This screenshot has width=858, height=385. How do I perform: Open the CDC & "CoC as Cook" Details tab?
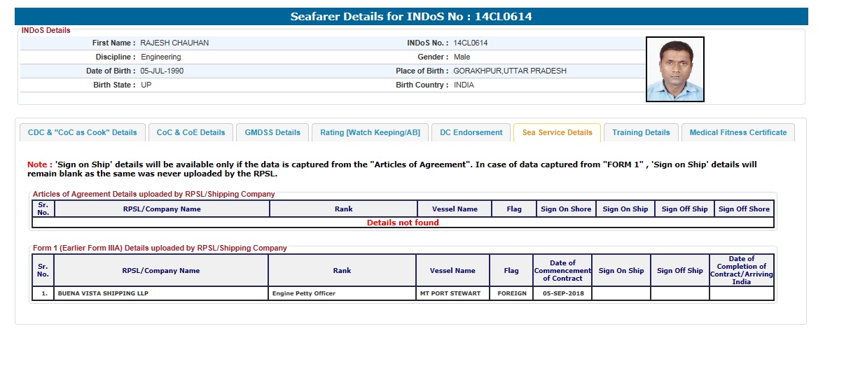click(x=83, y=132)
